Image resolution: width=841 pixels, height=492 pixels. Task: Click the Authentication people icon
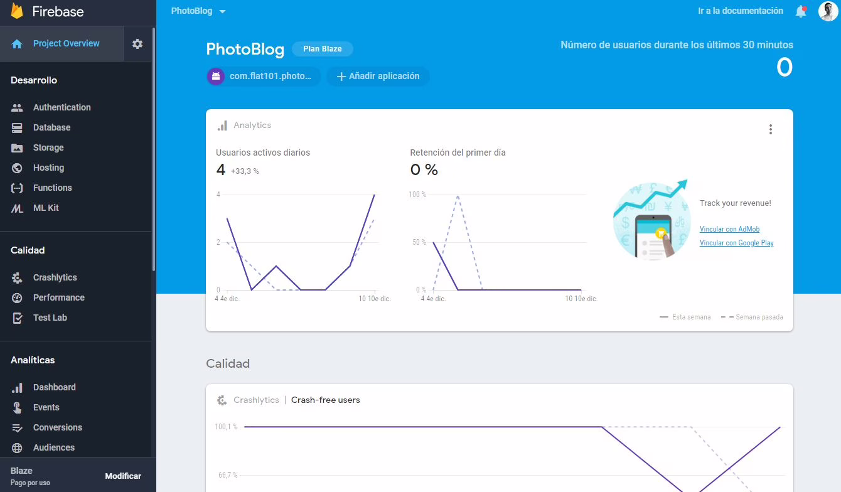(x=18, y=107)
